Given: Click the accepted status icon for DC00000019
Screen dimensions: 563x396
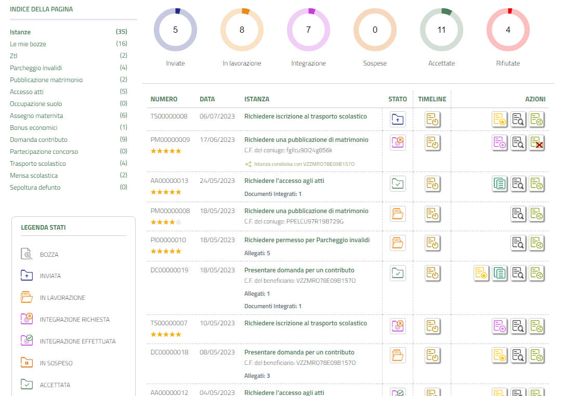Looking at the screenshot, I should pos(398,272).
